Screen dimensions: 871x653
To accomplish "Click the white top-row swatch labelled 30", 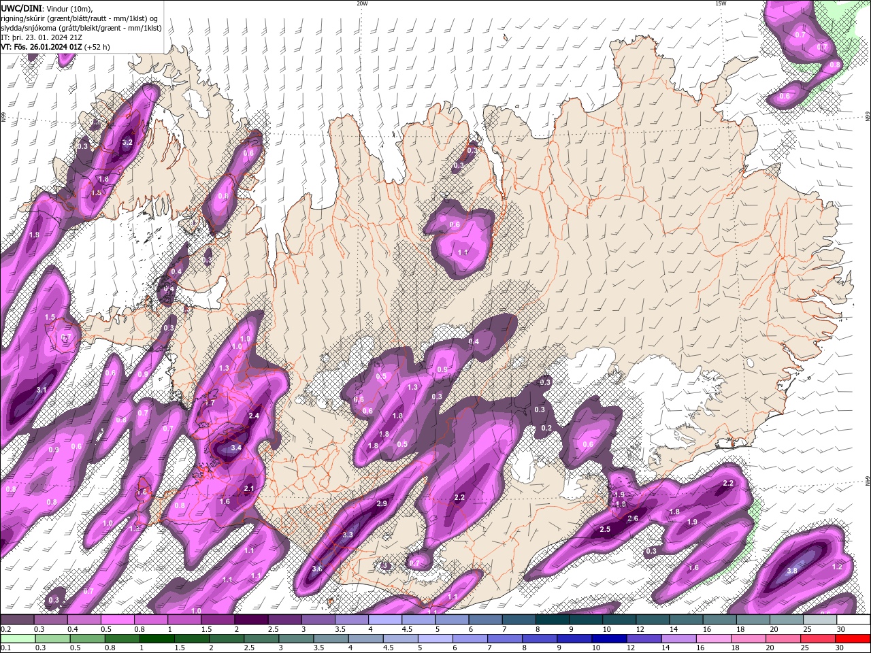I will [854, 620].
